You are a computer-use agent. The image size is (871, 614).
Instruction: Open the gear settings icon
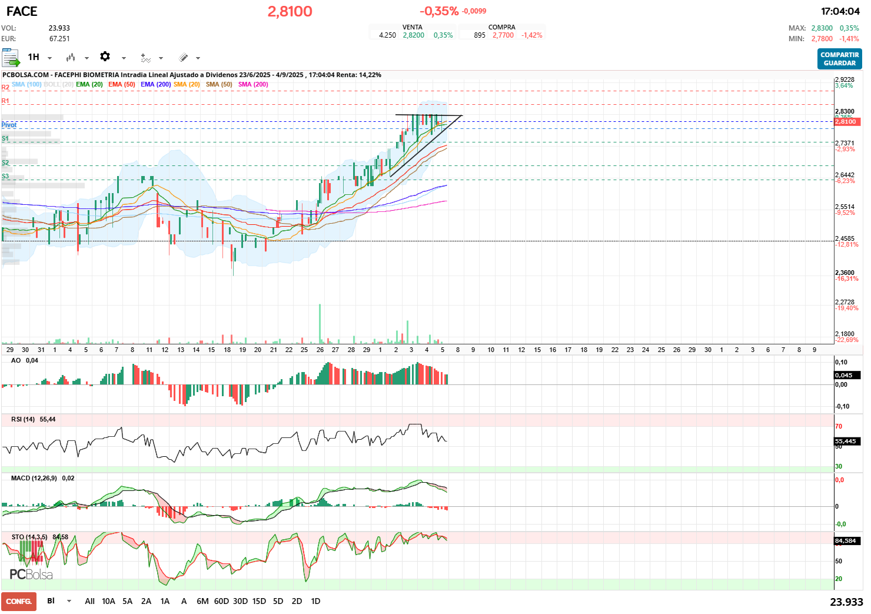coord(105,57)
